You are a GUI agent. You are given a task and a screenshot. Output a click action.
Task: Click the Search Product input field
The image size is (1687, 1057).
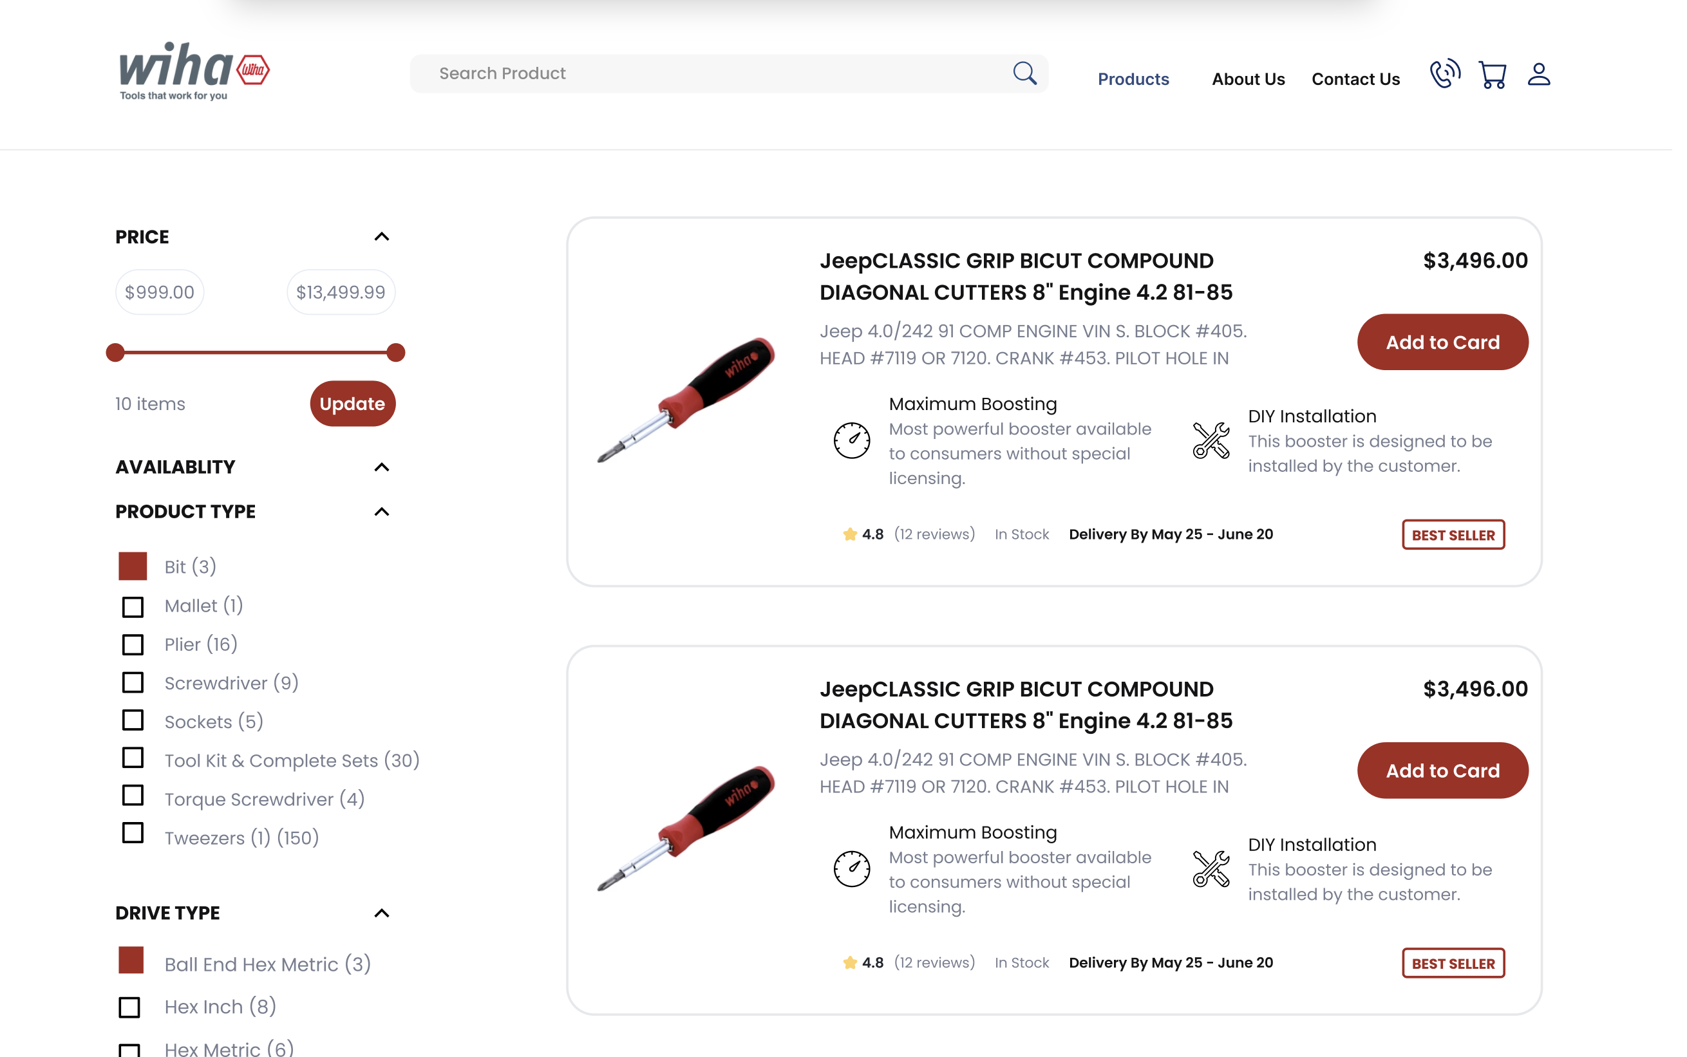pyautogui.click(x=728, y=73)
